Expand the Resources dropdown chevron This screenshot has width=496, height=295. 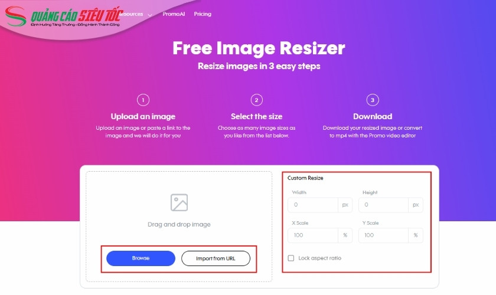pos(150,15)
